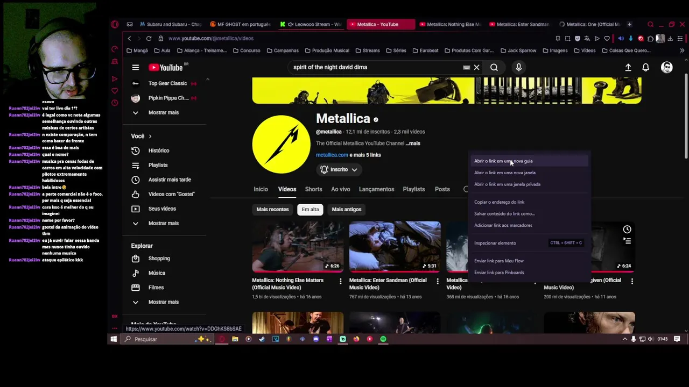This screenshot has width=689, height=387.
Task: Open Top Gear Classic subscription
Action: [167, 83]
